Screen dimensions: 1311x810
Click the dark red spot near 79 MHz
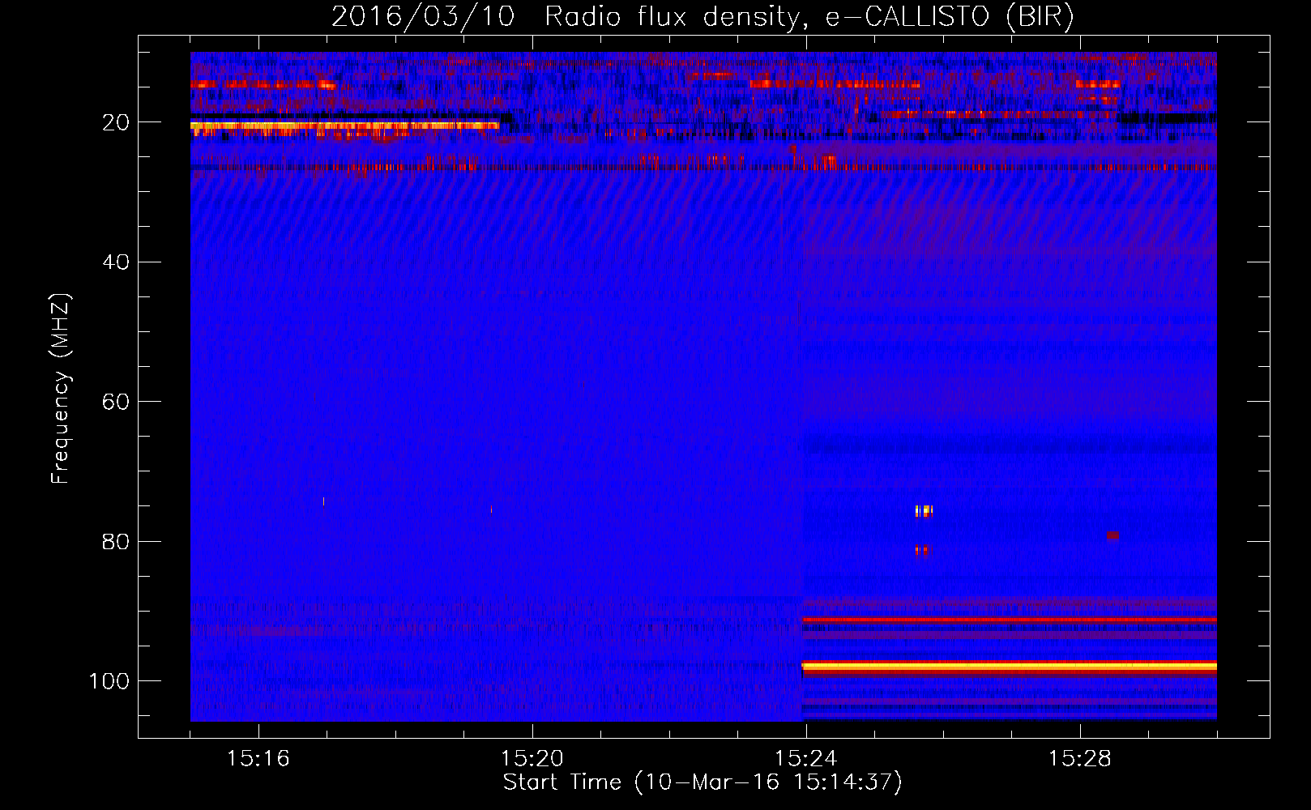[x=1113, y=535]
